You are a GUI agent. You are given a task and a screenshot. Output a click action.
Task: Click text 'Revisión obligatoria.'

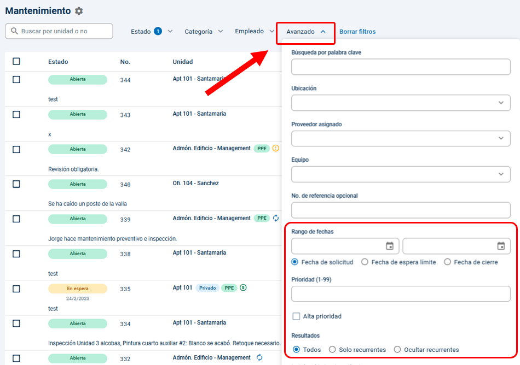coord(73,169)
